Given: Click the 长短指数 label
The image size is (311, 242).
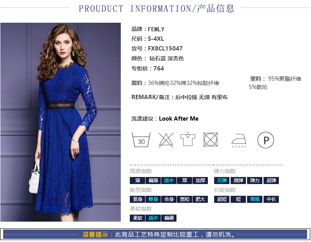Looking at the screenshot, I should tap(225, 190).
